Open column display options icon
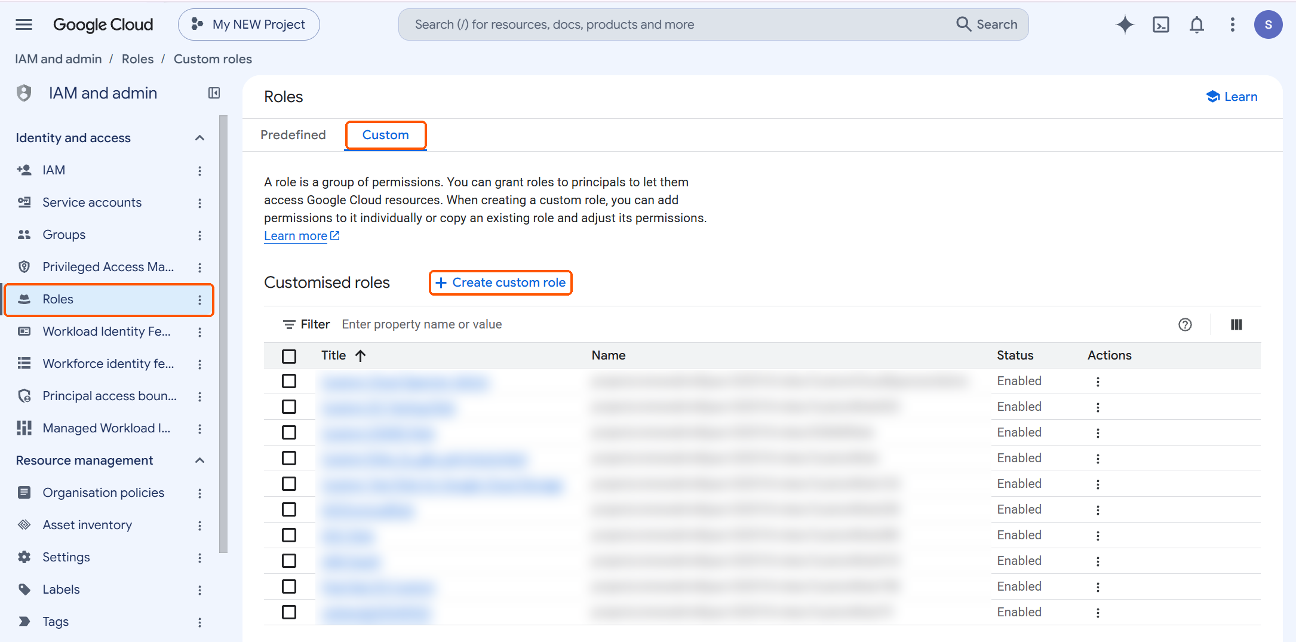This screenshot has height=642, width=1296. pos(1236,324)
